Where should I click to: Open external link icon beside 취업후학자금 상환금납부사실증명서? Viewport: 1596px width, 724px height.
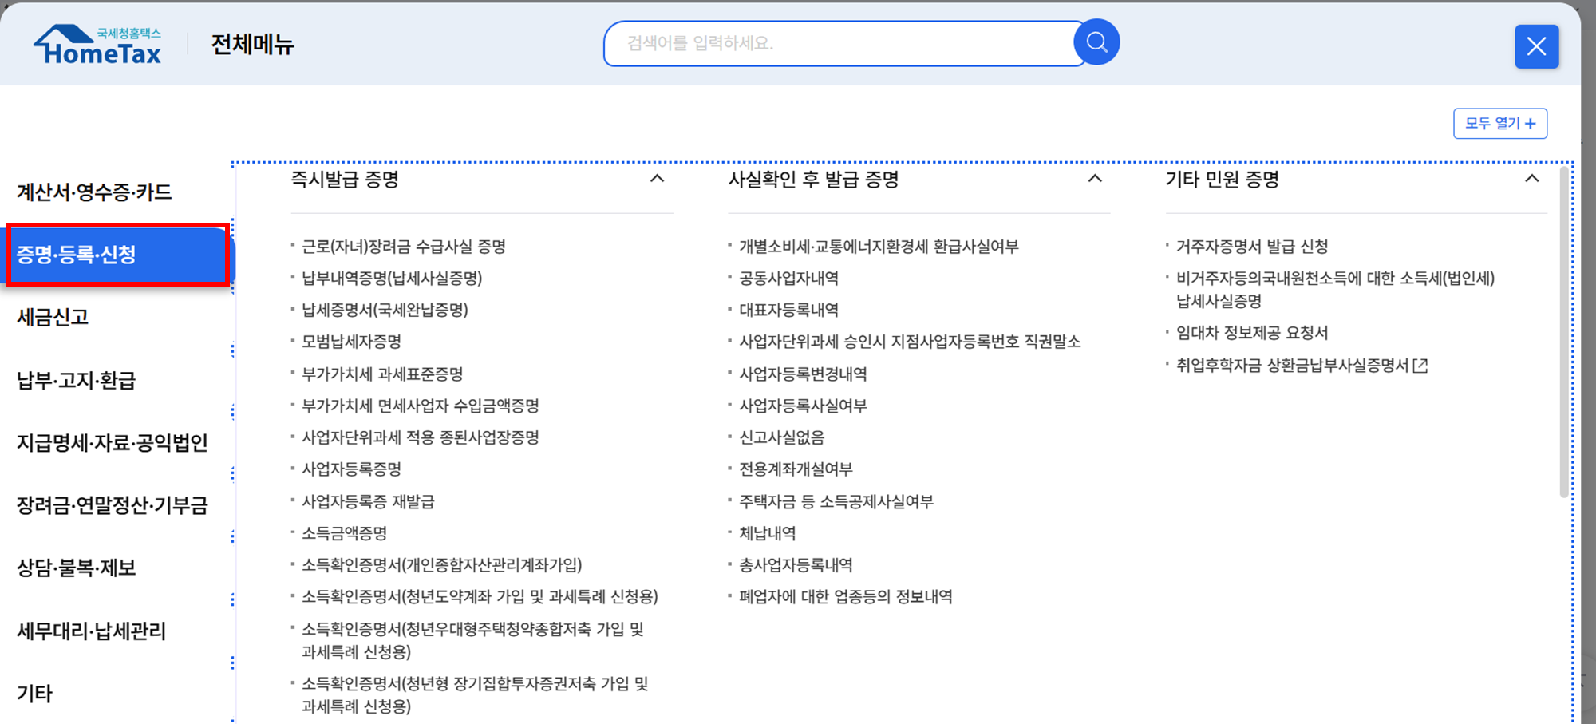1420,366
